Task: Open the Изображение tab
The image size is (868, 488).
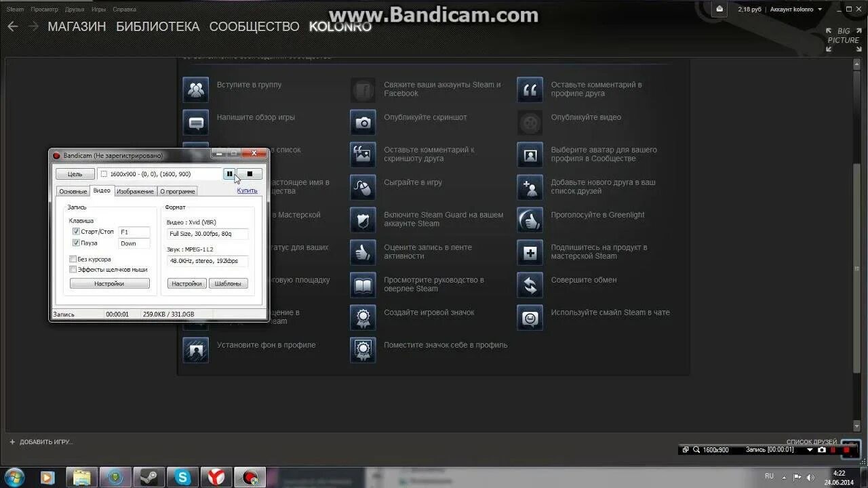Action: coord(136,192)
